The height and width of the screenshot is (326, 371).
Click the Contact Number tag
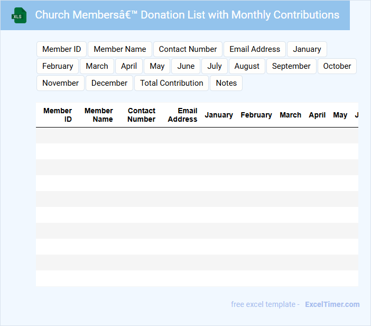(x=188, y=49)
